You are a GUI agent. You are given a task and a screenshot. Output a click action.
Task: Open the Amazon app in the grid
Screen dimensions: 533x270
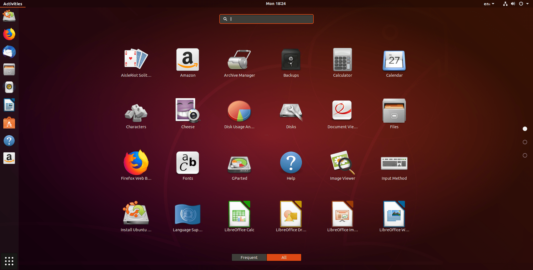tap(188, 63)
